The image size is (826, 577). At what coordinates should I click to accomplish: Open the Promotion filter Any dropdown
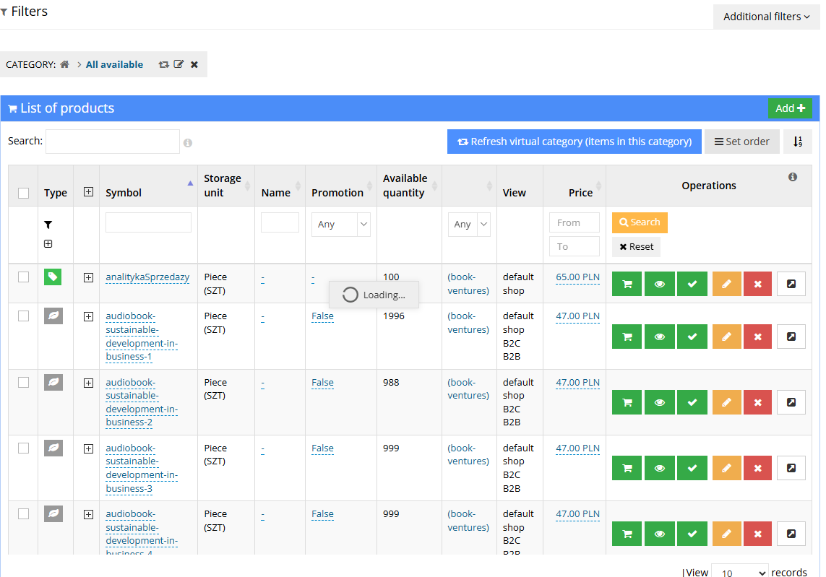[341, 225]
